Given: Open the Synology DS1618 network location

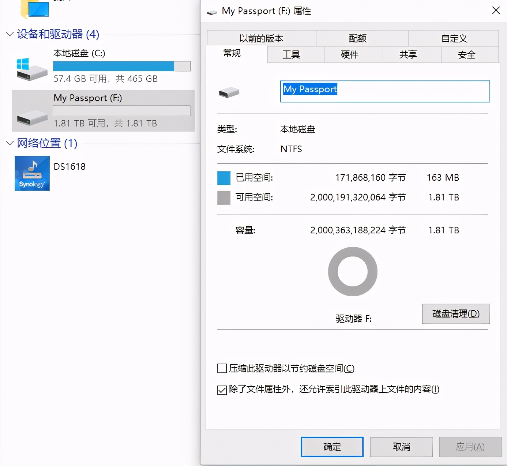Looking at the screenshot, I should click(32, 173).
